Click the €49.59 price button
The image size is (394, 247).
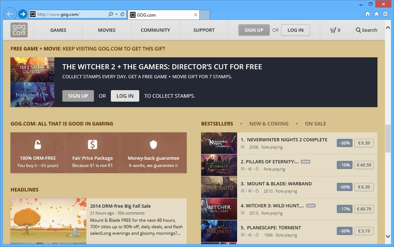(x=364, y=165)
